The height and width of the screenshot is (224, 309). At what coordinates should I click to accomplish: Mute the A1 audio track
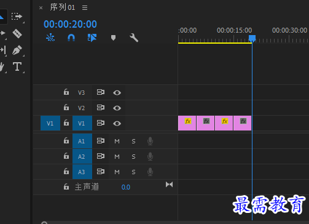click(117, 141)
